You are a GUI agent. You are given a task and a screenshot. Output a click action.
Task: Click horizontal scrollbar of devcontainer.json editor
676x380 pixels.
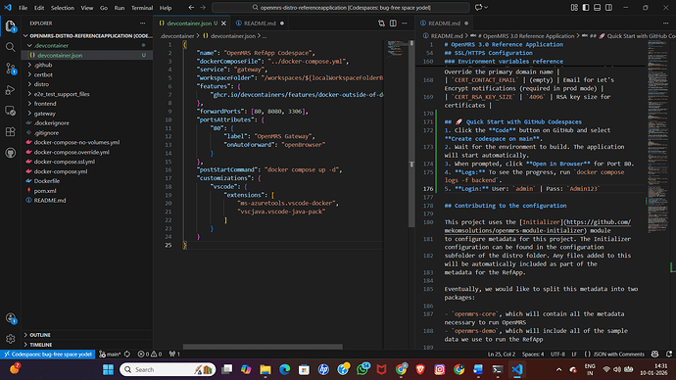[263, 347]
